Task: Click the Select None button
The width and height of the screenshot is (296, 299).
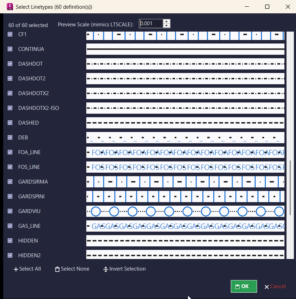Action: click(x=72, y=269)
